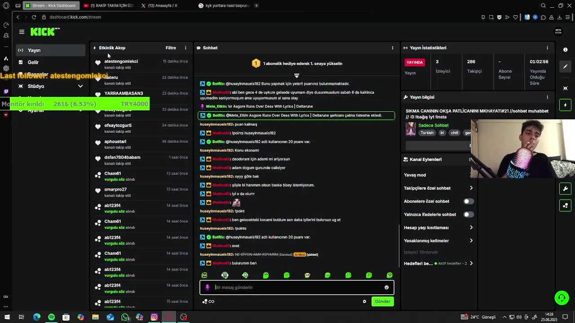The image size is (575, 323).
Task: Open the emoji picker in message box
Action: click(386, 288)
